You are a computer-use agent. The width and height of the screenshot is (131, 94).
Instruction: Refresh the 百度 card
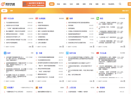point(36,81)
